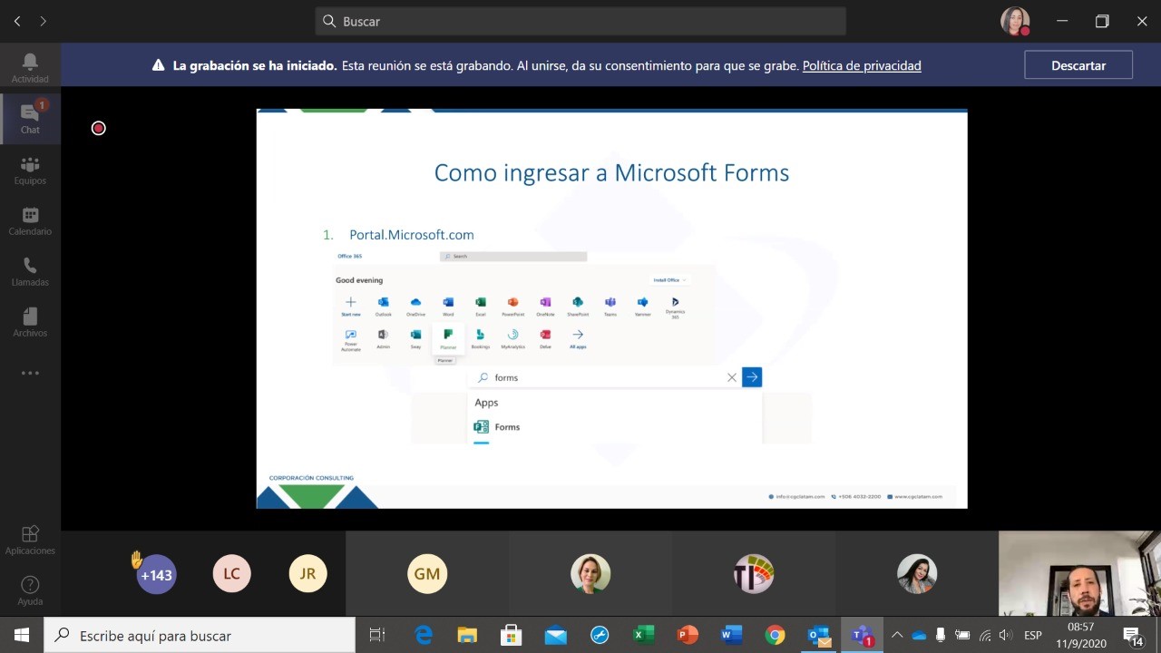The width and height of the screenshot is (1161, 653).
Task: Open Microsoft Store from the taskbar
Action: click(x=511, y=636)
